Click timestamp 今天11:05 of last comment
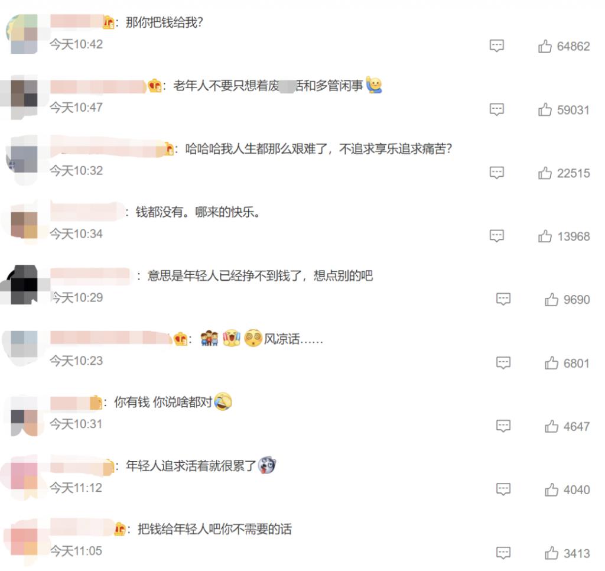This screenshot has height=571, width=605. pos(76,551)
